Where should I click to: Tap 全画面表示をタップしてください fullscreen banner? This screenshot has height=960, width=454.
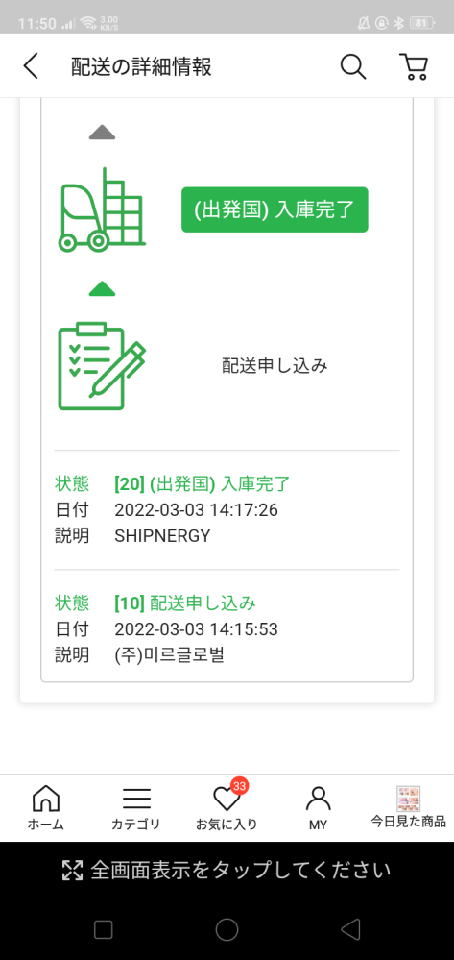227,870
